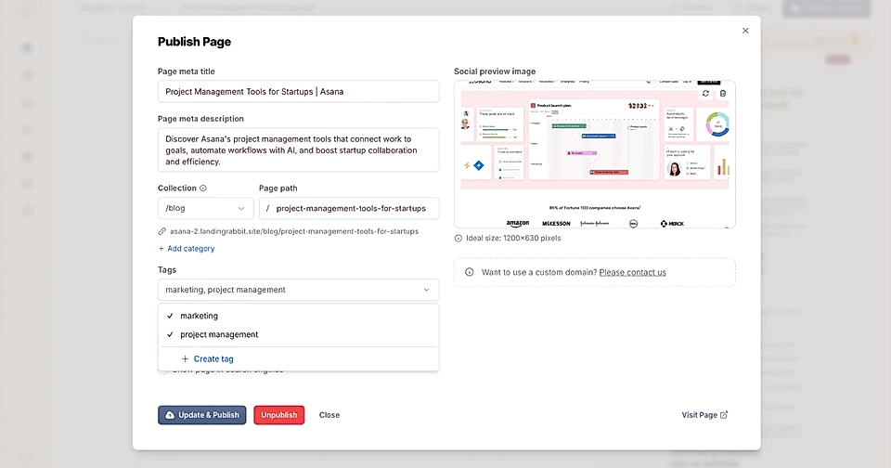Collapse the Tags dropdown chevron
The image size is (891, 468).
pyautogui.click(x=426, y=290)
